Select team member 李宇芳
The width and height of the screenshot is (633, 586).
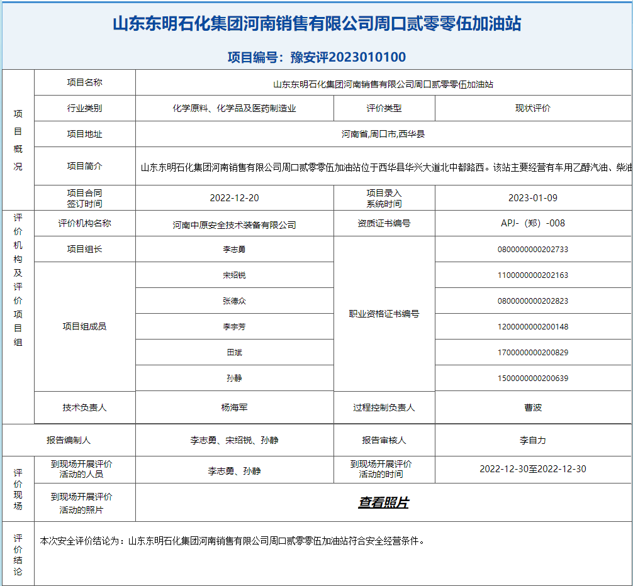(234, 327)
